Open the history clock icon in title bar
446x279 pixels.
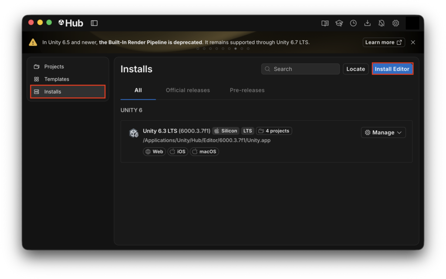(x=353, y=23)
